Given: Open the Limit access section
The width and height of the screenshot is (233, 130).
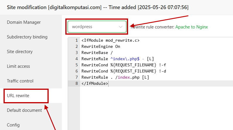Looking at the screenshot, I should [18, 66].
